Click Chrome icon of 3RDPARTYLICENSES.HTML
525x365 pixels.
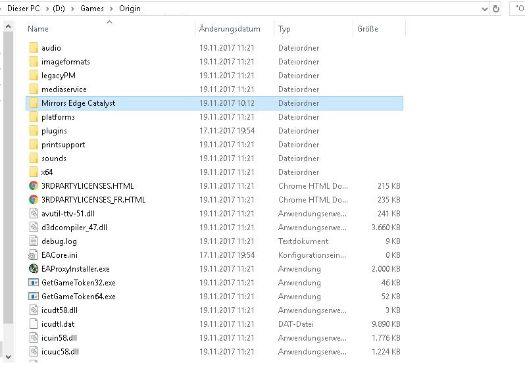click(34, 185)
